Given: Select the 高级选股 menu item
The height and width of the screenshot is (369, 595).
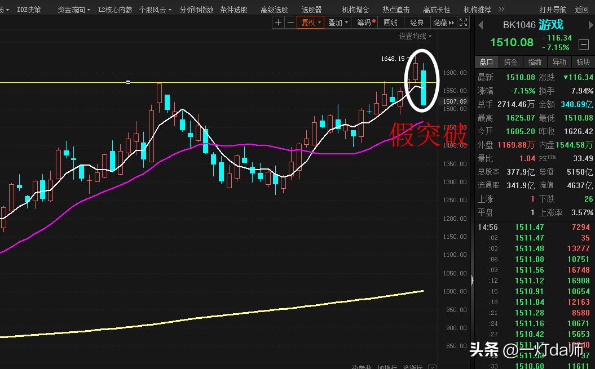Looking at the screenshot, I should click(x=274, y=9).
